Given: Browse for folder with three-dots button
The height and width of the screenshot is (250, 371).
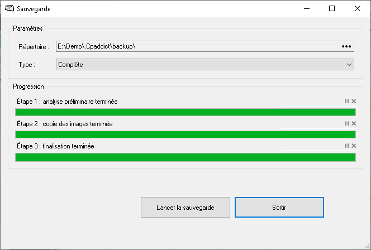Looking at the screenshot, I should click(347, 46).
